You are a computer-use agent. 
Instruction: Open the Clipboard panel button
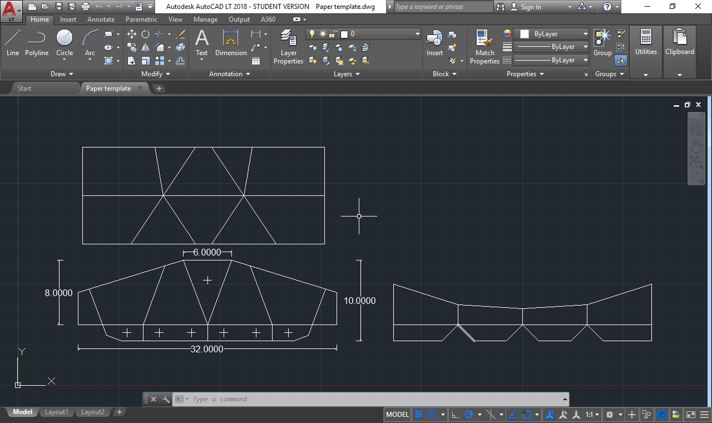point(680,52)
